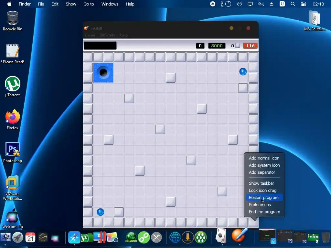Open the Siri icon in the dock
This screenshot has width=331, height=248.
coord(55,238)
